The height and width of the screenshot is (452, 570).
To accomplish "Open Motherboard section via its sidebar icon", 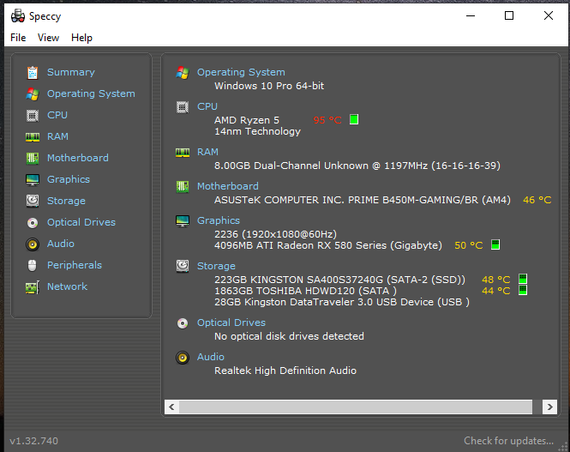I will point(33,159).
